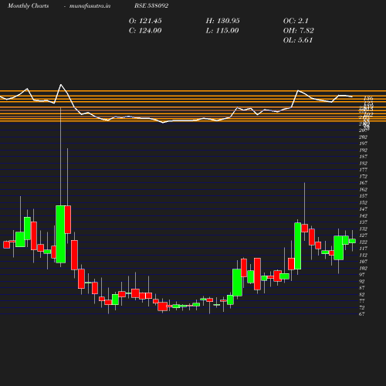
Task: Click the price axis label '182'
Action: (x=363, y=163)
